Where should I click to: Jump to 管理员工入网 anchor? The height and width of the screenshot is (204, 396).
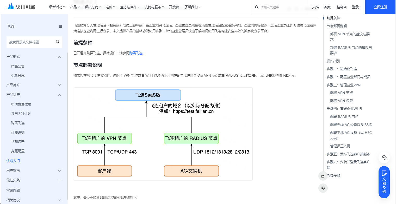(340, 146)
